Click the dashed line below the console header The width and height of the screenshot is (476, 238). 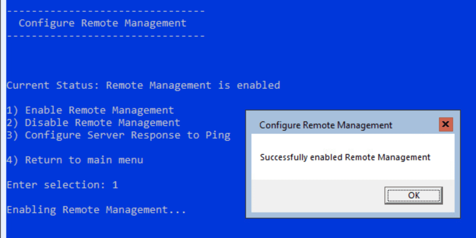pos(105,36)
